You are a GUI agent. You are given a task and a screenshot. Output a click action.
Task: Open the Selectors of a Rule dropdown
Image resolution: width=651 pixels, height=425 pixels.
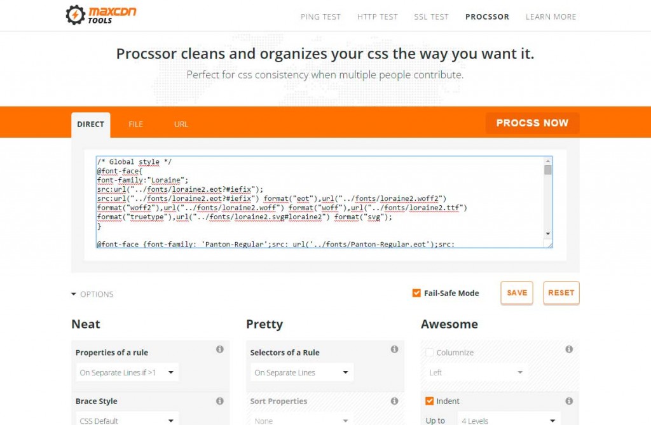(x=300, y=372)
